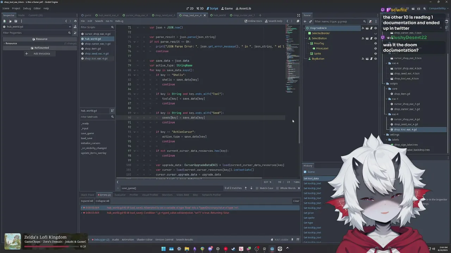Open the Windows Start menu
This screenshot has width=451, height=253.
click(x=163, y=249)
